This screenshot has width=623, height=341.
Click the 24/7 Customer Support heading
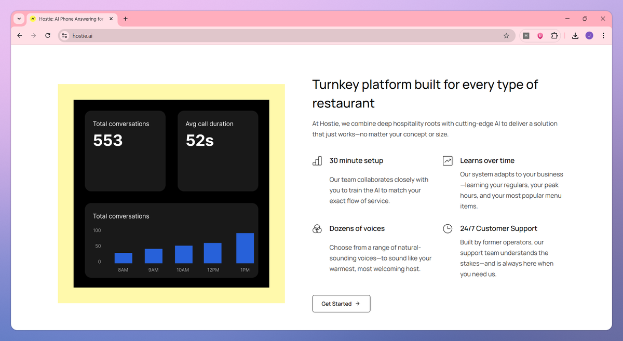[x=498, y=229]
